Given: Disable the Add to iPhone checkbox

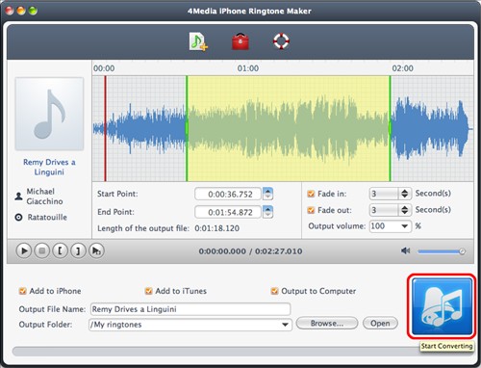Looking at the screenshot, I should pos(22,291).
